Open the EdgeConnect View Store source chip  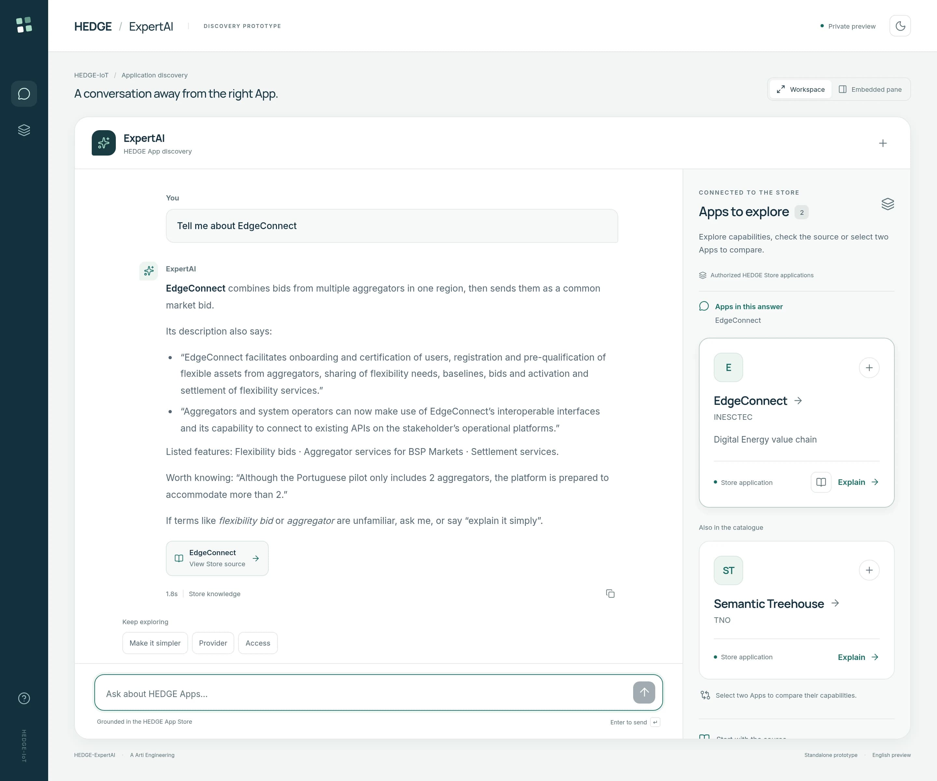pos(217,558)
